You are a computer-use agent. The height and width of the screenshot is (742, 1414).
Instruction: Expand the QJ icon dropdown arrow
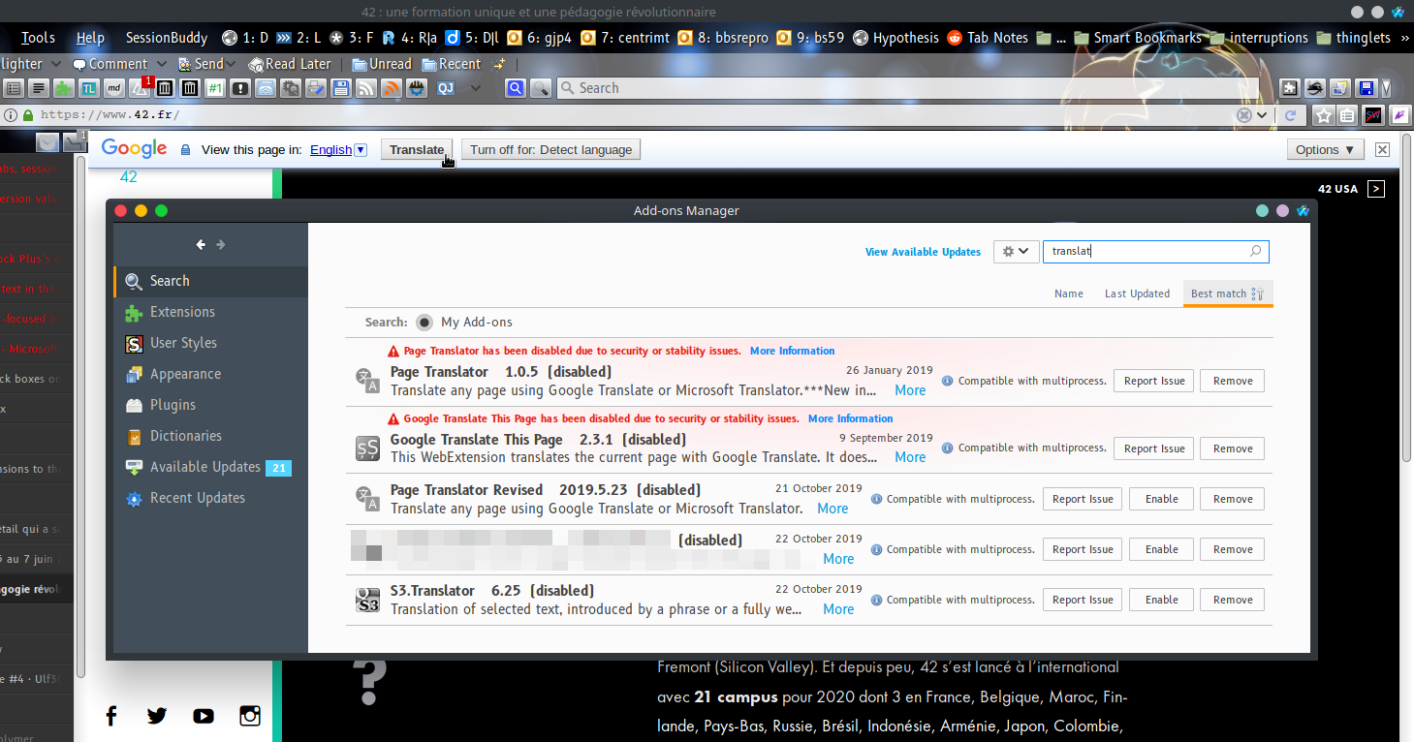475,88
